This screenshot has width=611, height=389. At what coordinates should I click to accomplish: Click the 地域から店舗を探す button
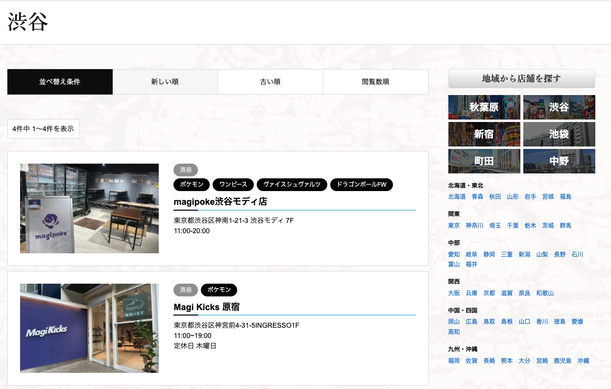[521, 78]
